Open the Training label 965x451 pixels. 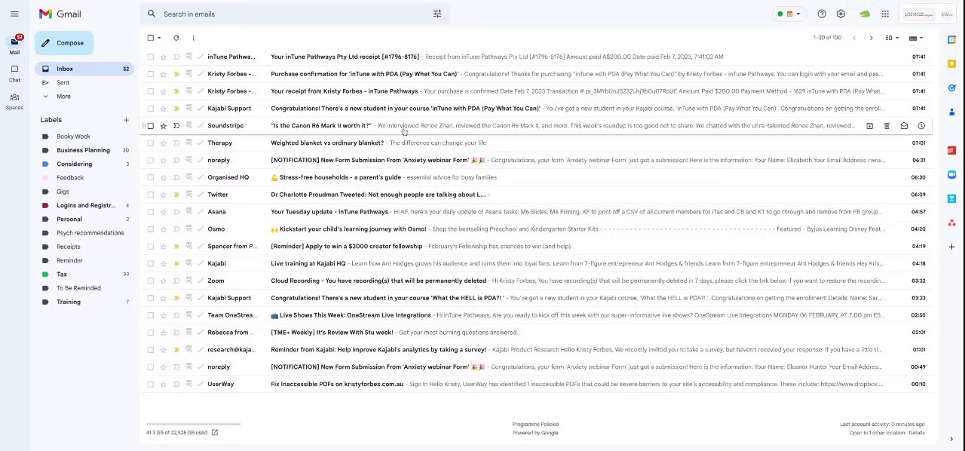coord(68,302)
